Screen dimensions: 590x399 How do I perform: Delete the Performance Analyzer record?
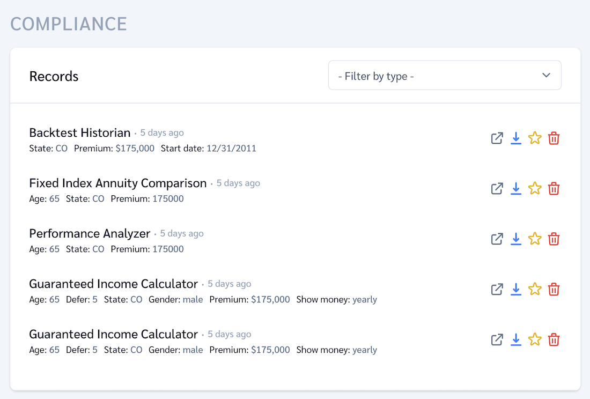(x=554, y=239)
